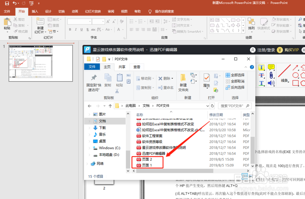Apply Underline formatting in the font group
305x199 pixels.
(81, 30)
